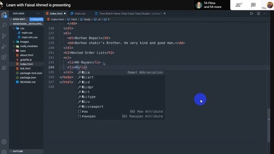Screen dimensions: 274x154
Task: Choose row attribute suggestion
Action: click(121, 111)
